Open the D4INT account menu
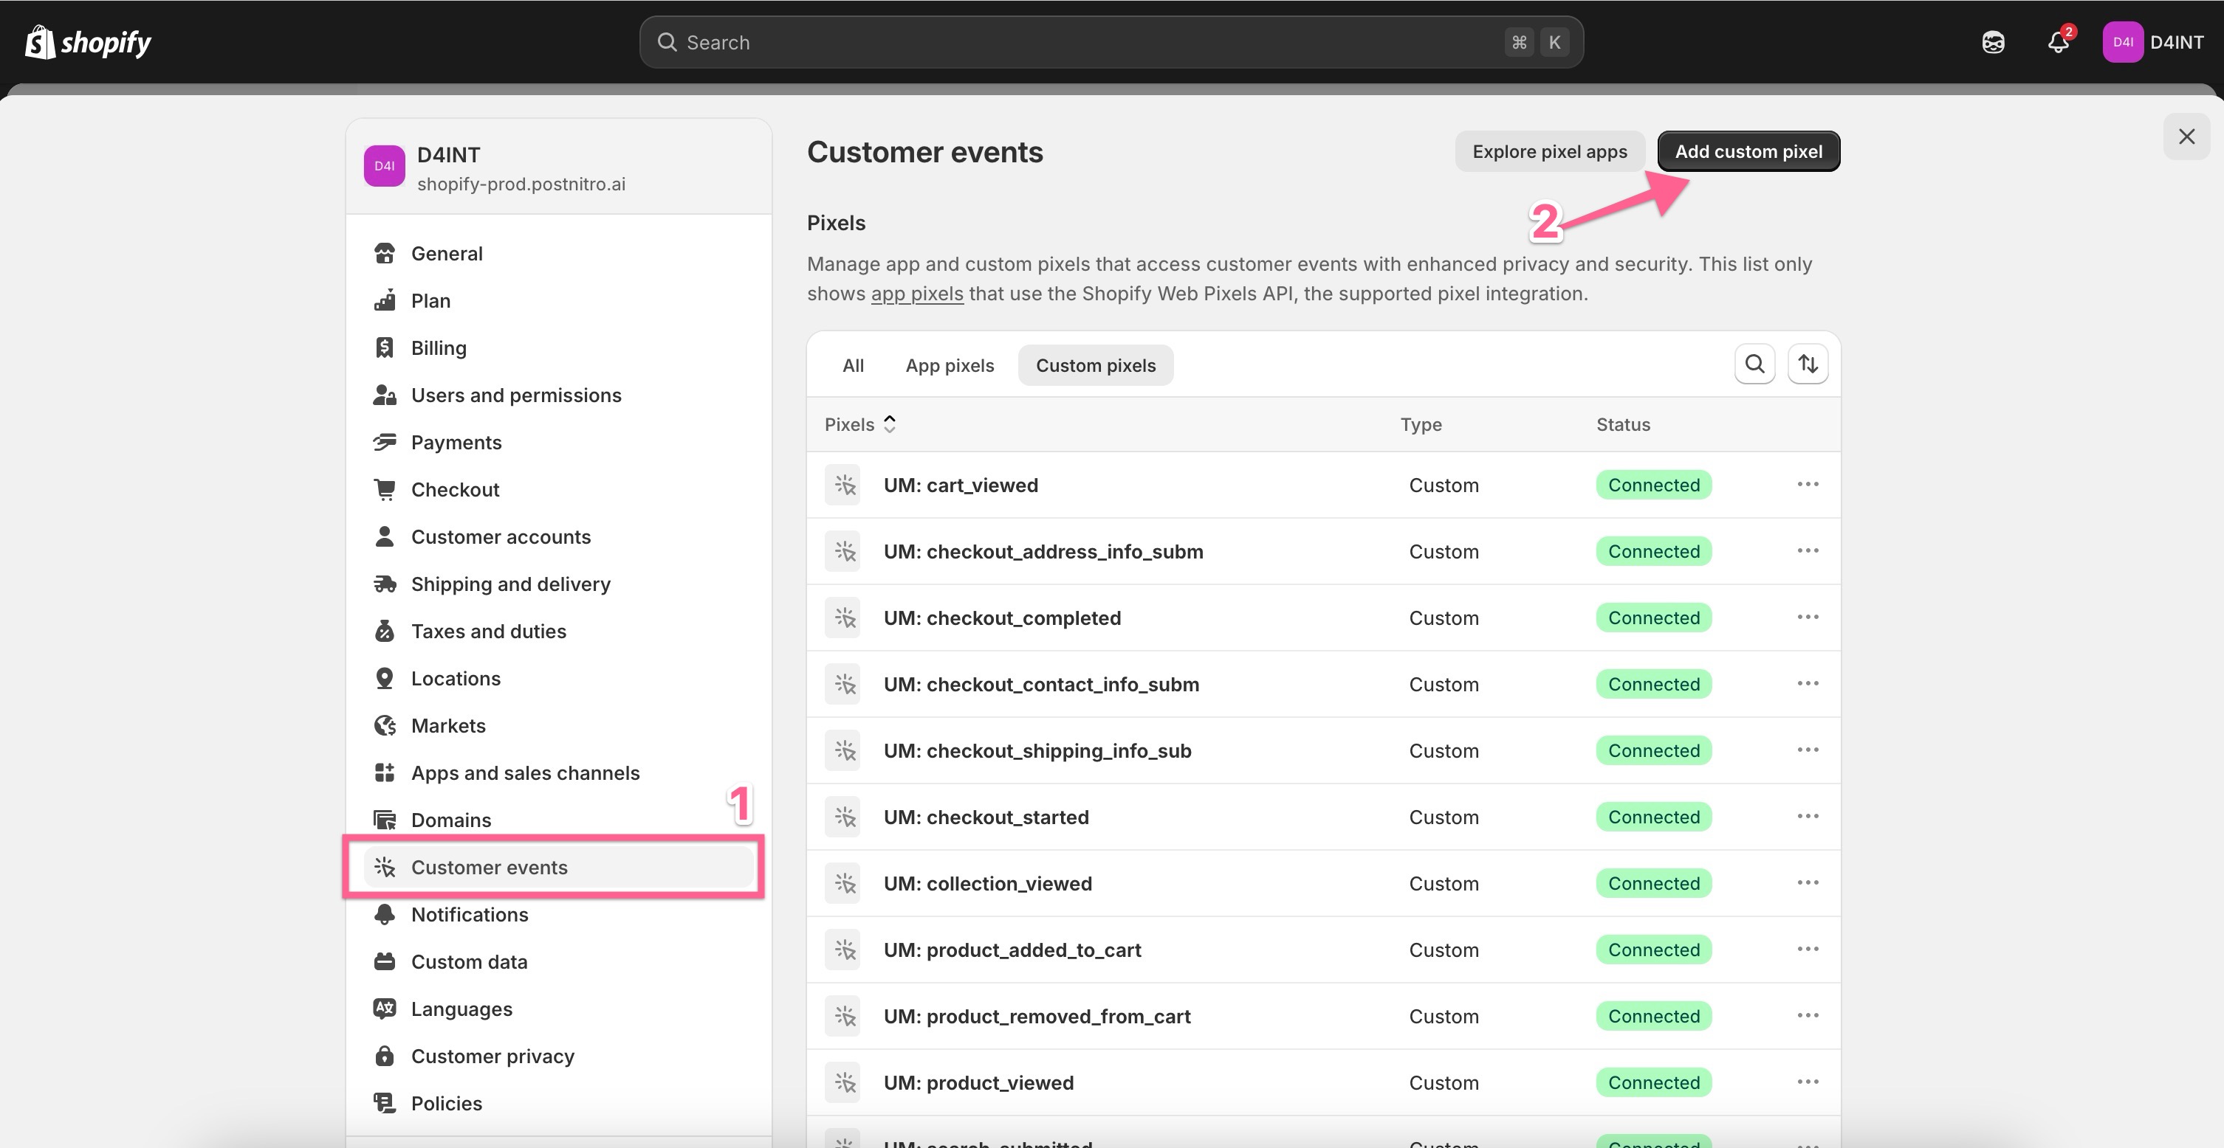Screen dimensions: 2224x1148 point(2153,42)
